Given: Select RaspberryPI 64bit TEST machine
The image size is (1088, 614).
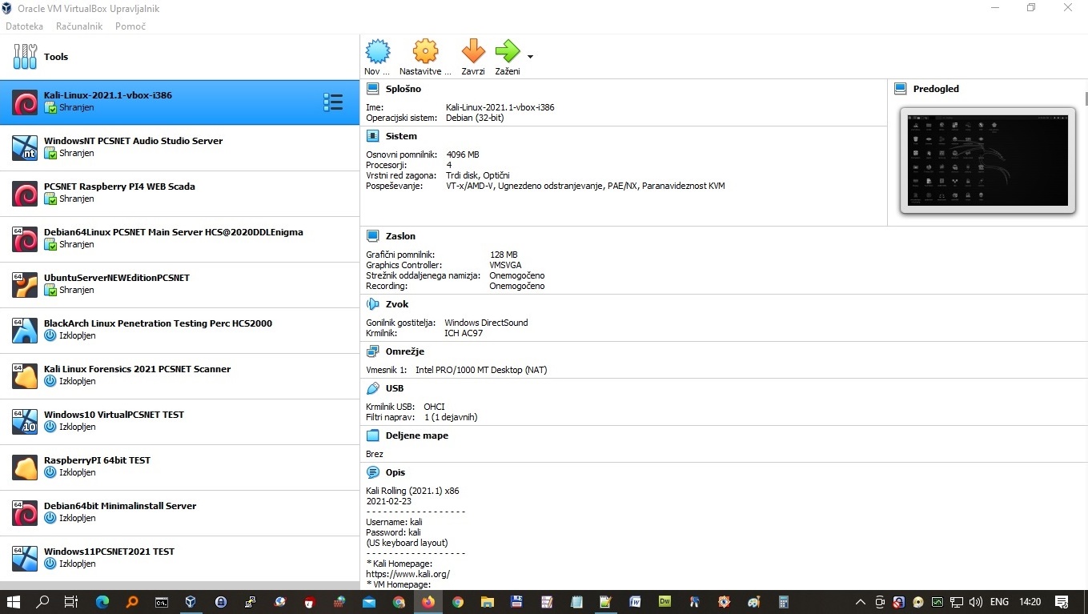Looking at the screenshot, I should 179,468.
